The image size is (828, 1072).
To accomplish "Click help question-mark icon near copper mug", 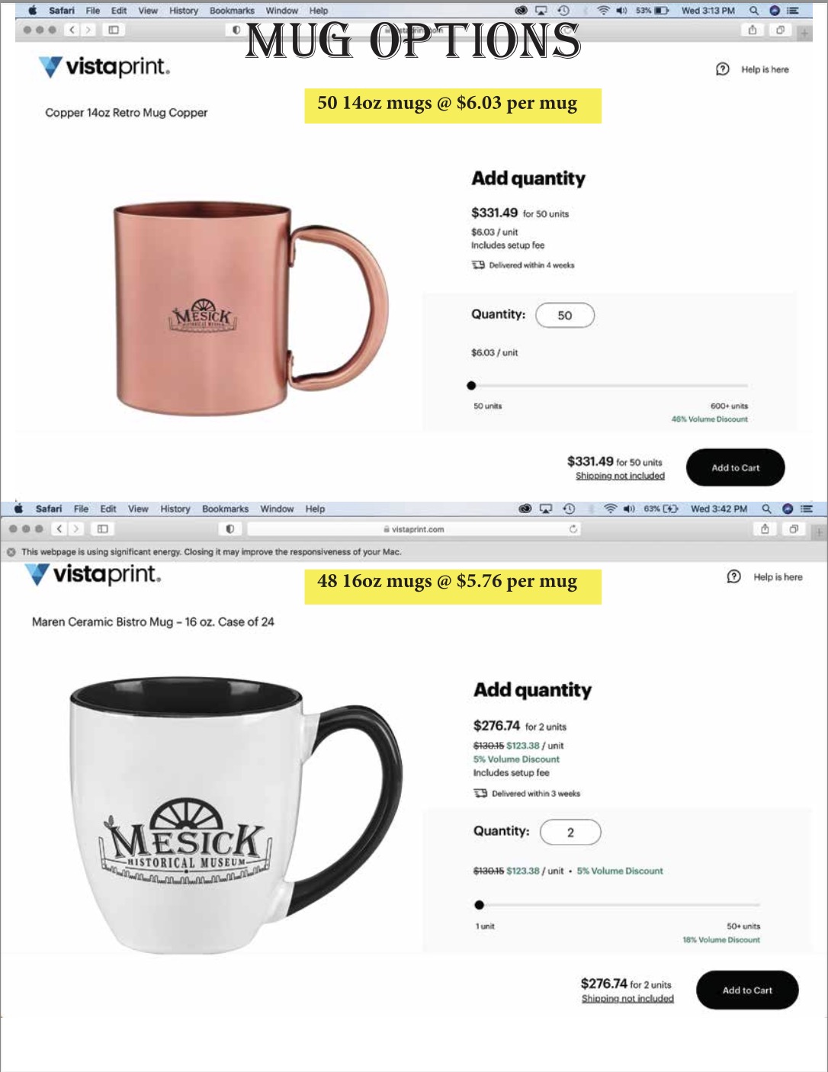I will pyautogui.click(x=723, y=69).
